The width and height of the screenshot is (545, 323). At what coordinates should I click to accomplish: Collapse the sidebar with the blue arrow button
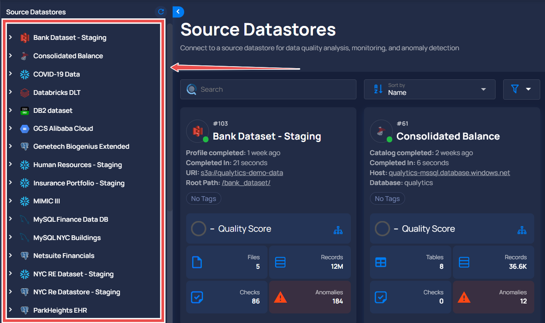point(178,12)
